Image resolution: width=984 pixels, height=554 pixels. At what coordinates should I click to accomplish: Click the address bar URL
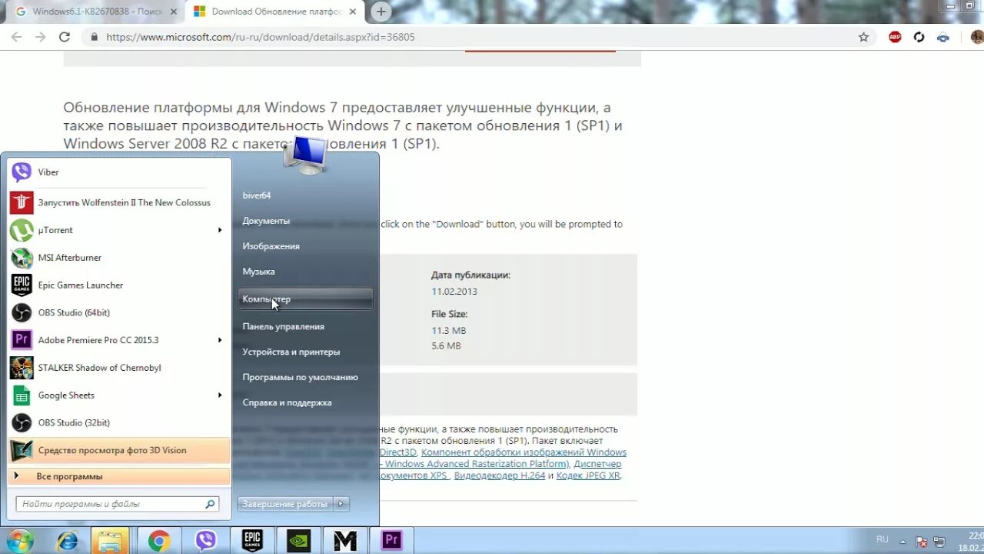click(261, 37)
